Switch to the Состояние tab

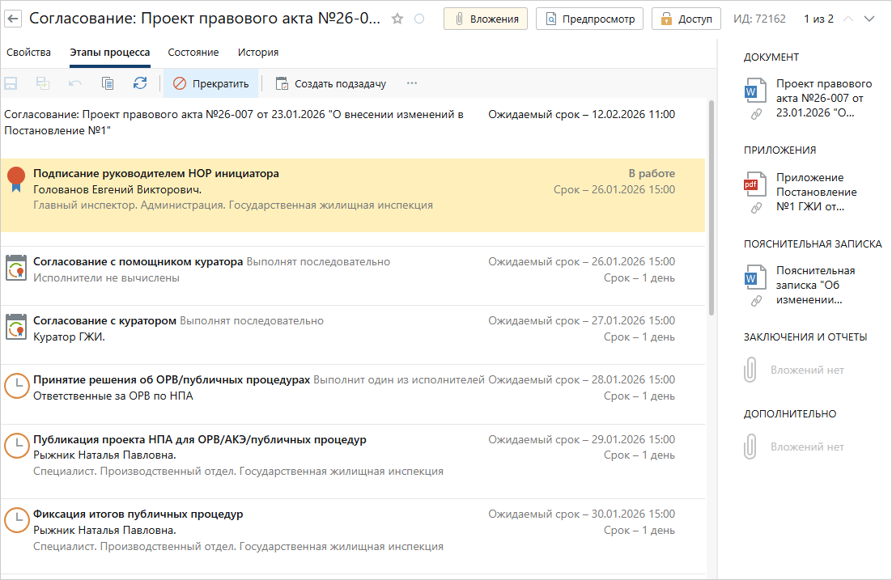193,53
